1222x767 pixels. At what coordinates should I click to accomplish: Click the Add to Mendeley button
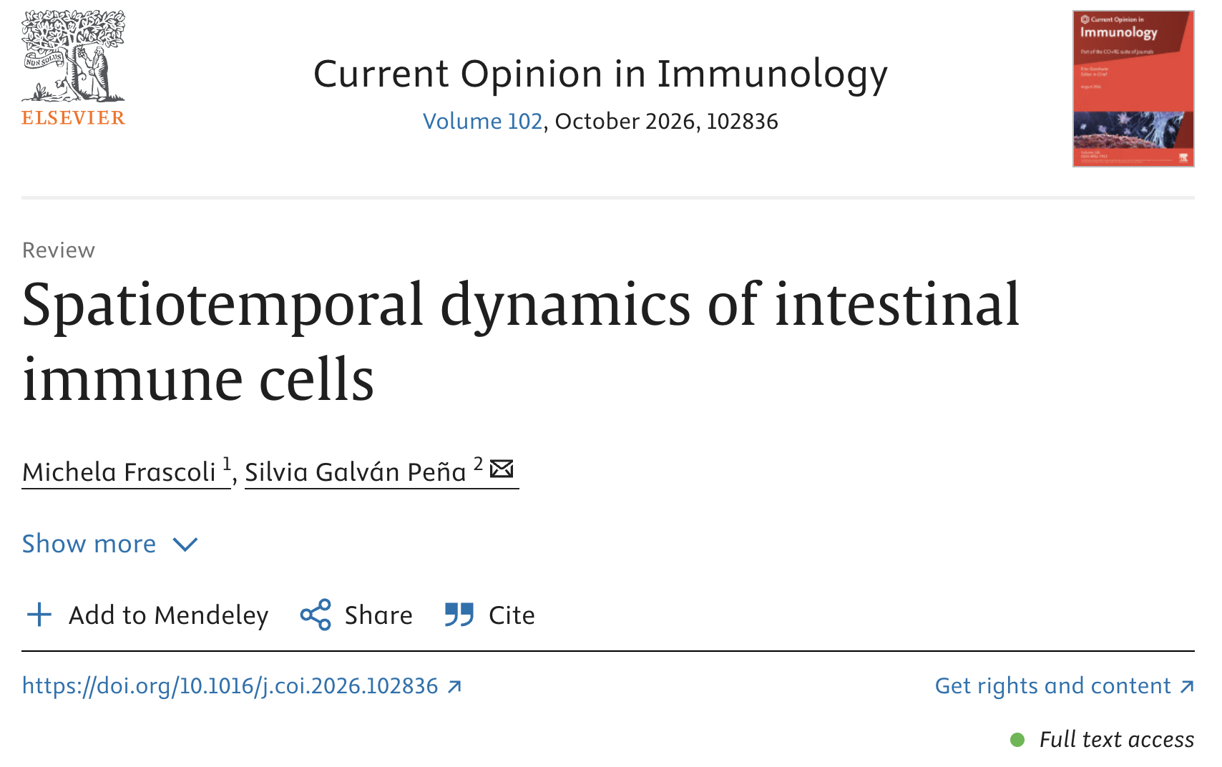click(147, 615)
